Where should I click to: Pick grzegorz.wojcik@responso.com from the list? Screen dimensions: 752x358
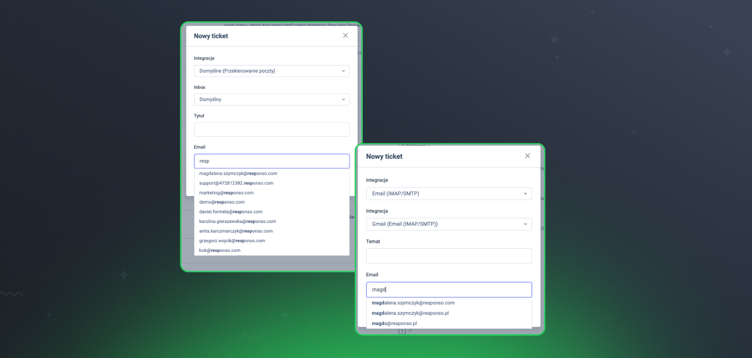click(232, 241)
